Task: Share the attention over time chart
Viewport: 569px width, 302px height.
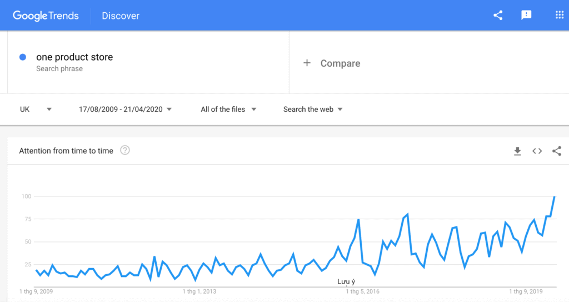Action: (x=557, y=151)
